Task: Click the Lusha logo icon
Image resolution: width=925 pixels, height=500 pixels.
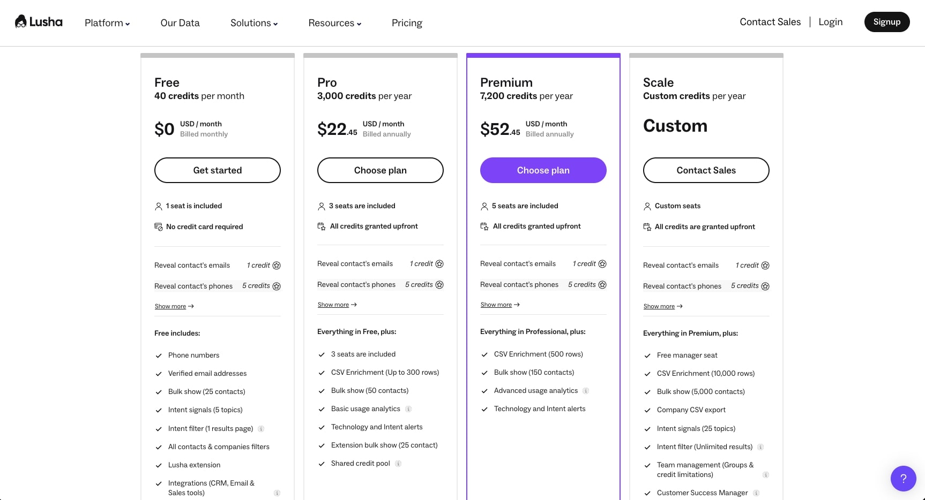Action: [x=21, y=21]
